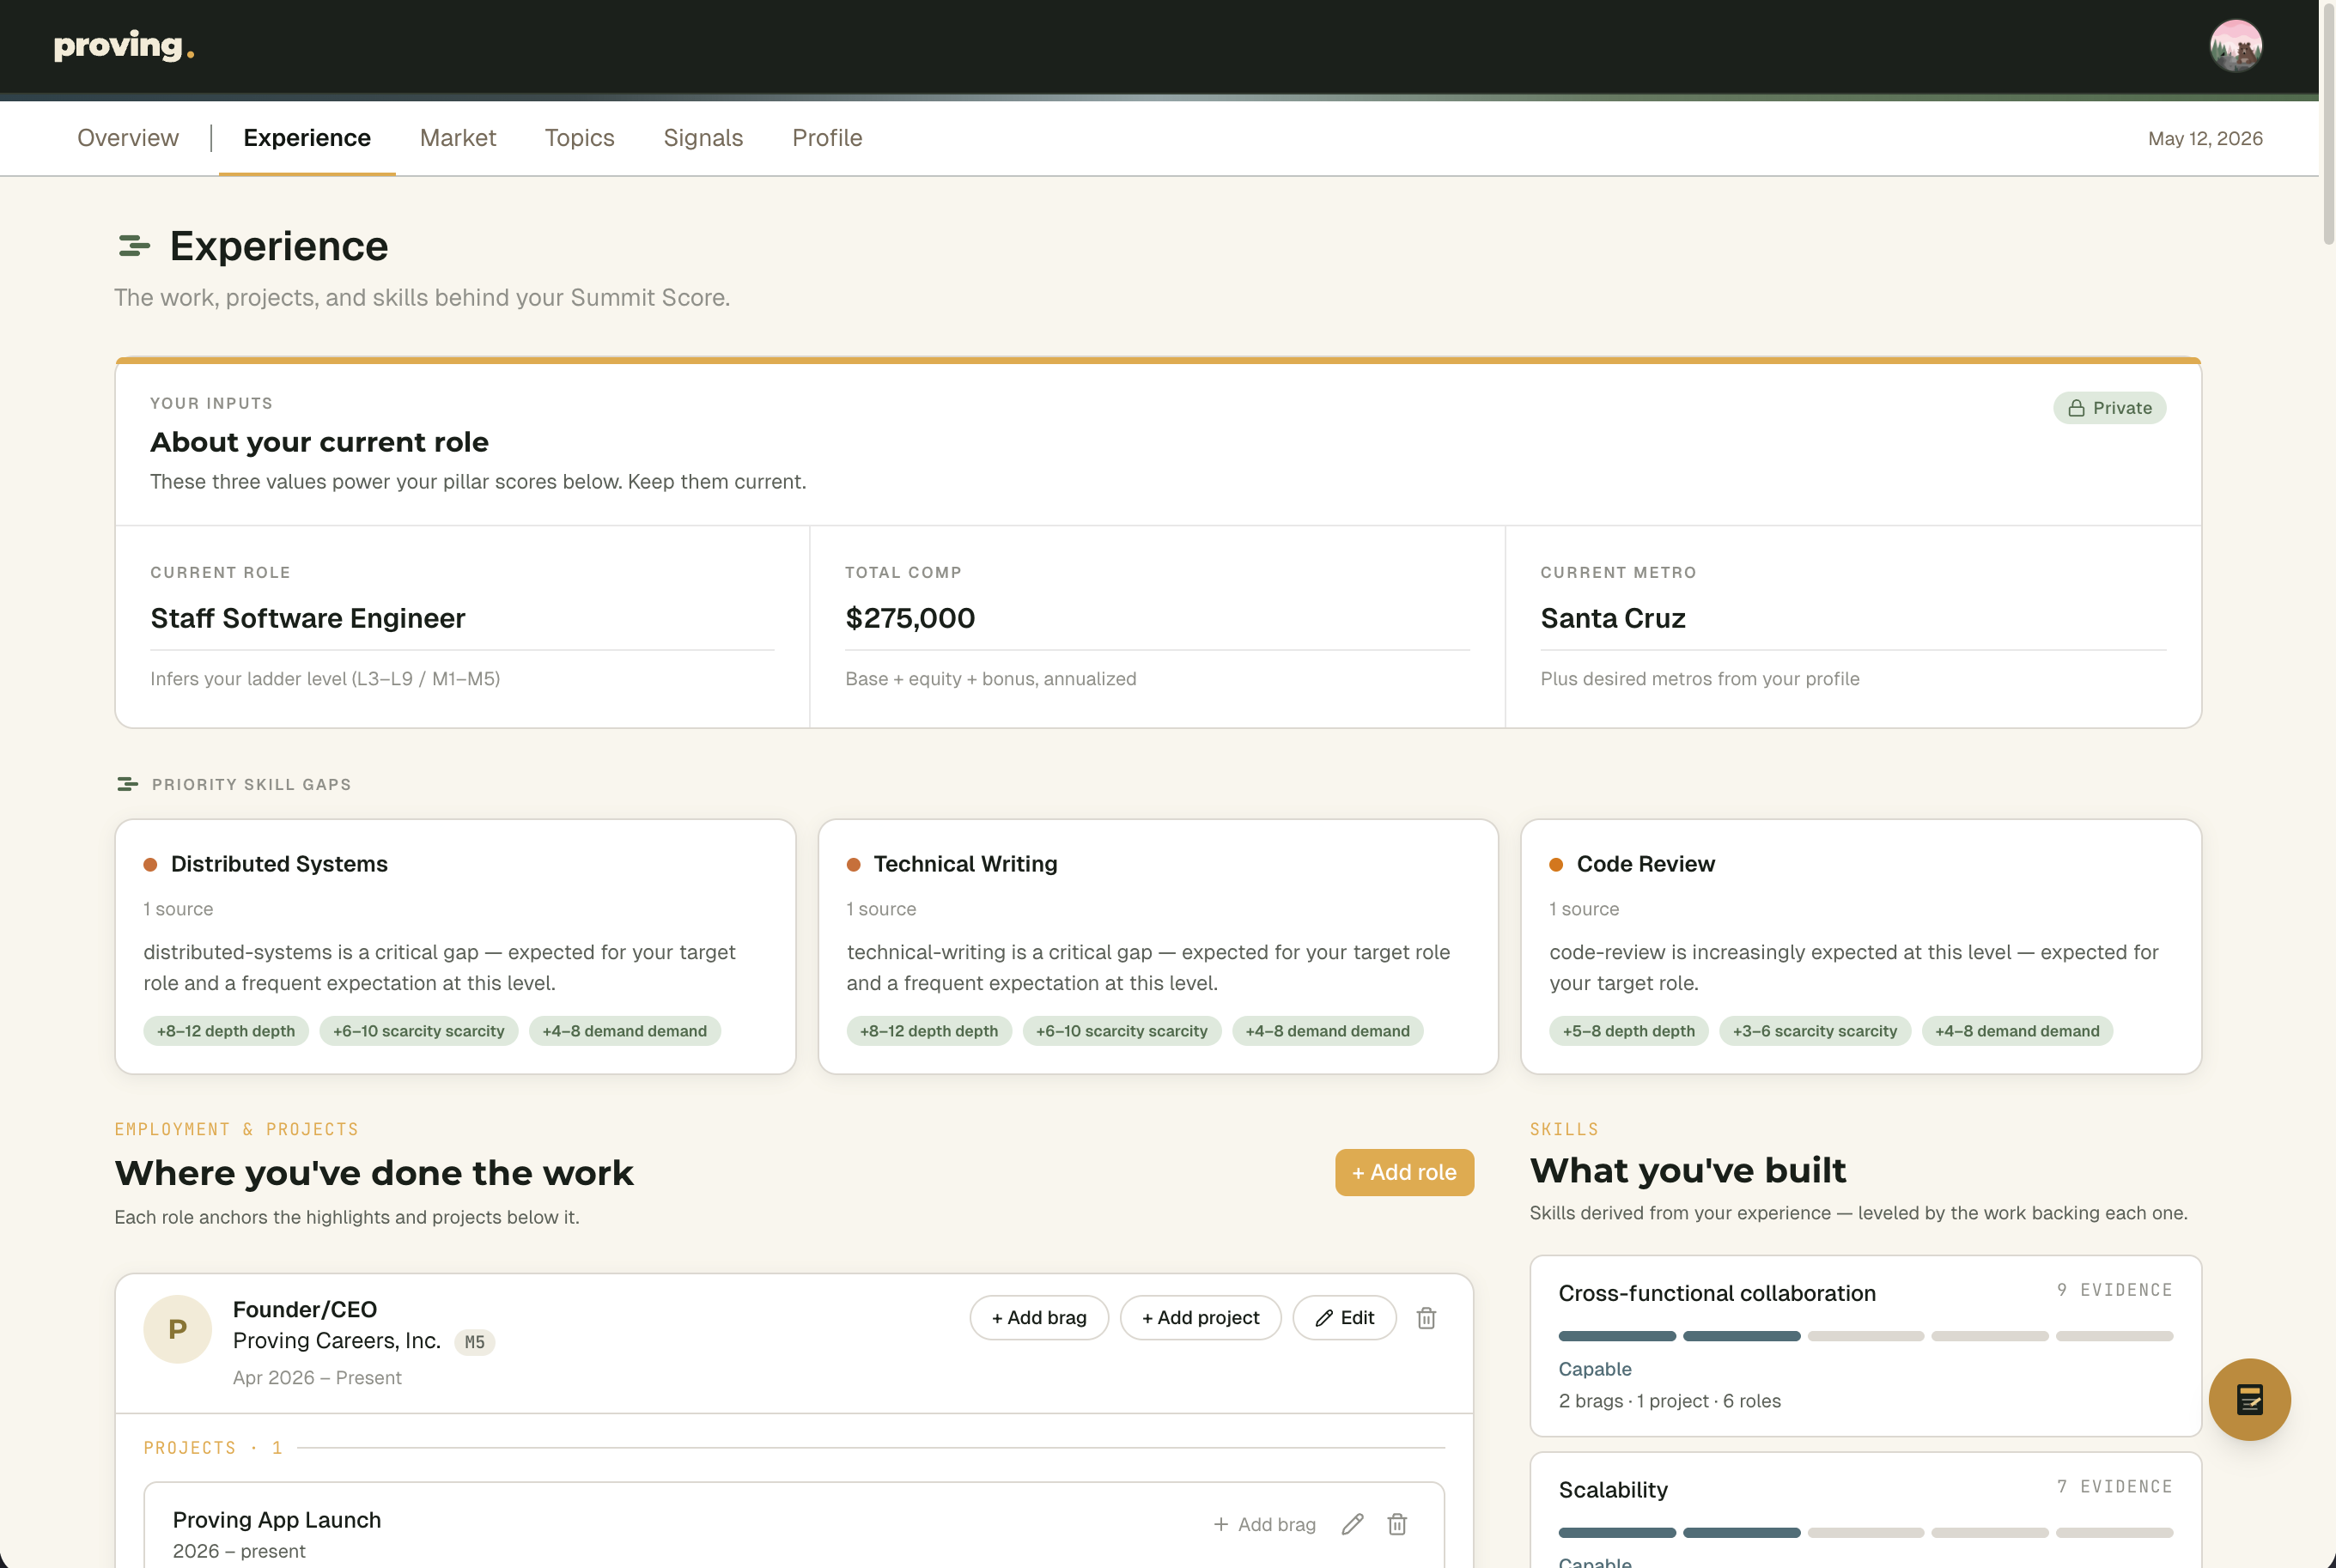This screenshot has height=1568, width=2336.
Task: Edit the $275,000 total comp field
Action: click(x=1157, y=619)
